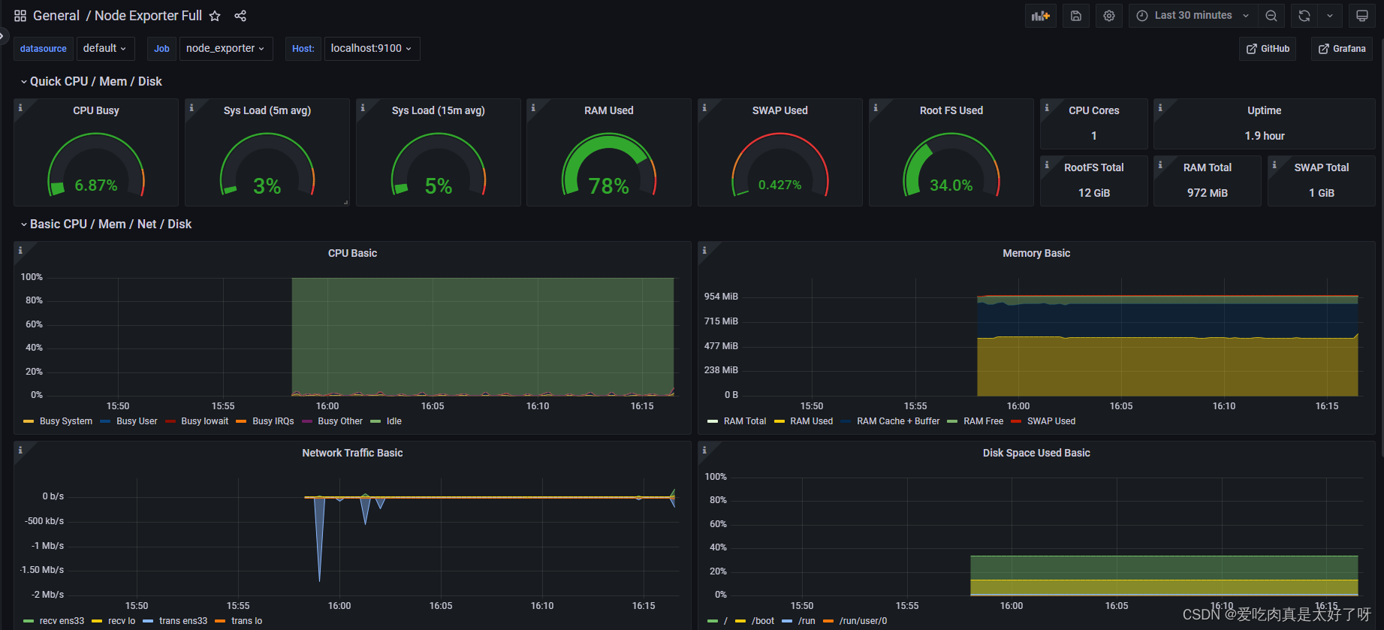The image size is (1384, 630).
Task: Show info icon on Disk Space Used Basic panel
Action: (704, 450)
